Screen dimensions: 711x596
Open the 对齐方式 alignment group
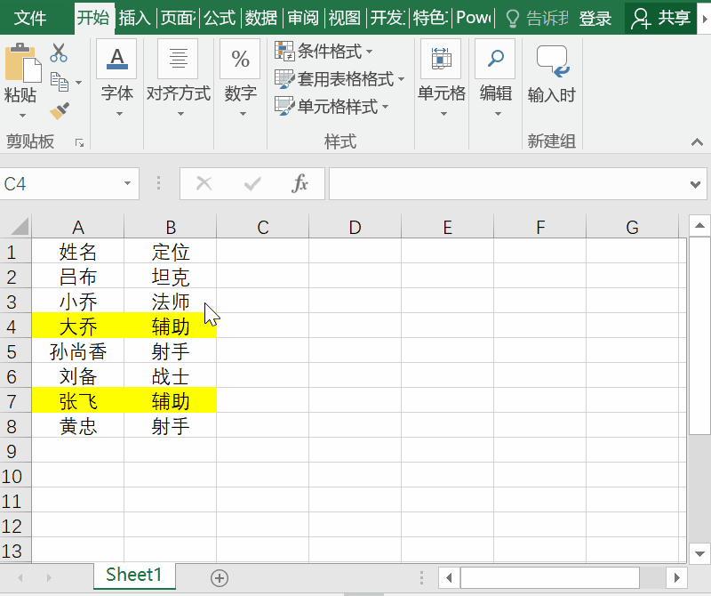(x=179, y=59)
